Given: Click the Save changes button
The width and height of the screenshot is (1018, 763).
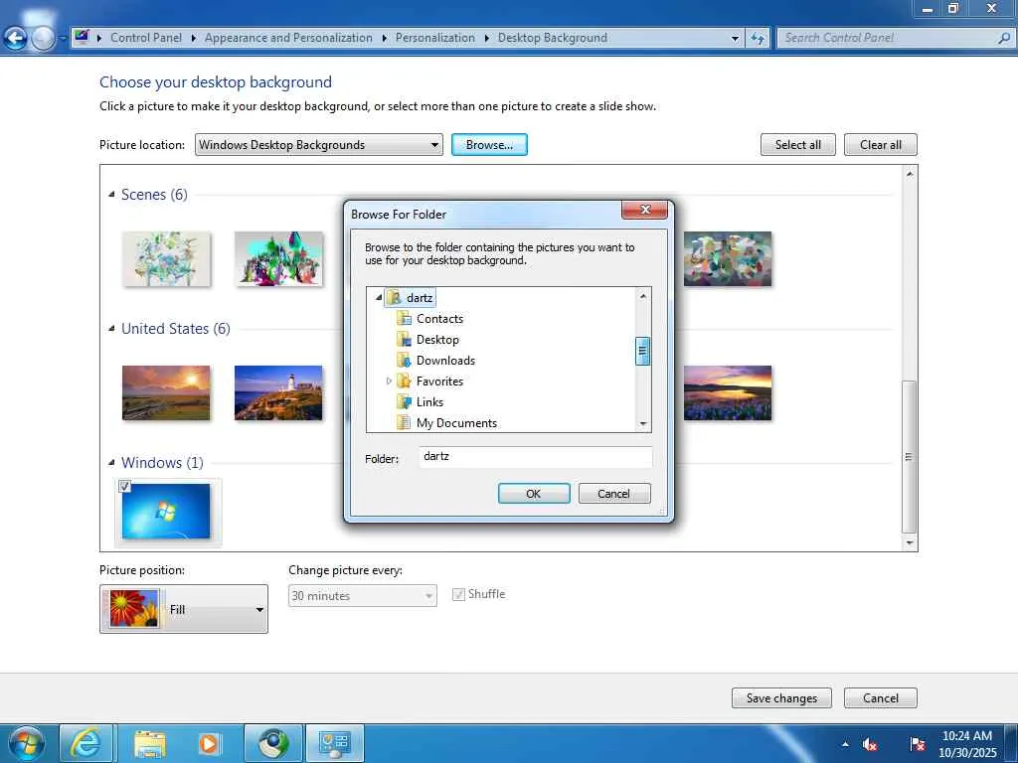Looking at the screenshot, I should click(781, 698).
